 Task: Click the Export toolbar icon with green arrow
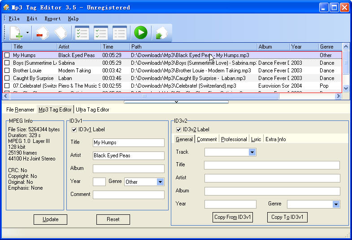click(x=161, y=33)
